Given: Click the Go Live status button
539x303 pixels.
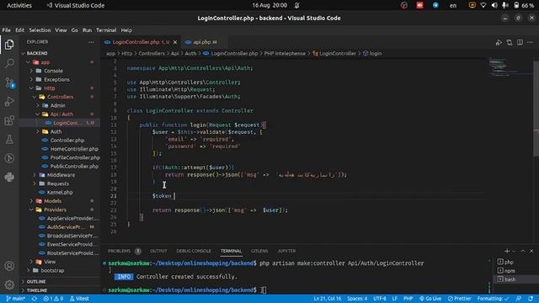Looking at the screenshot, I should point(430,299).
